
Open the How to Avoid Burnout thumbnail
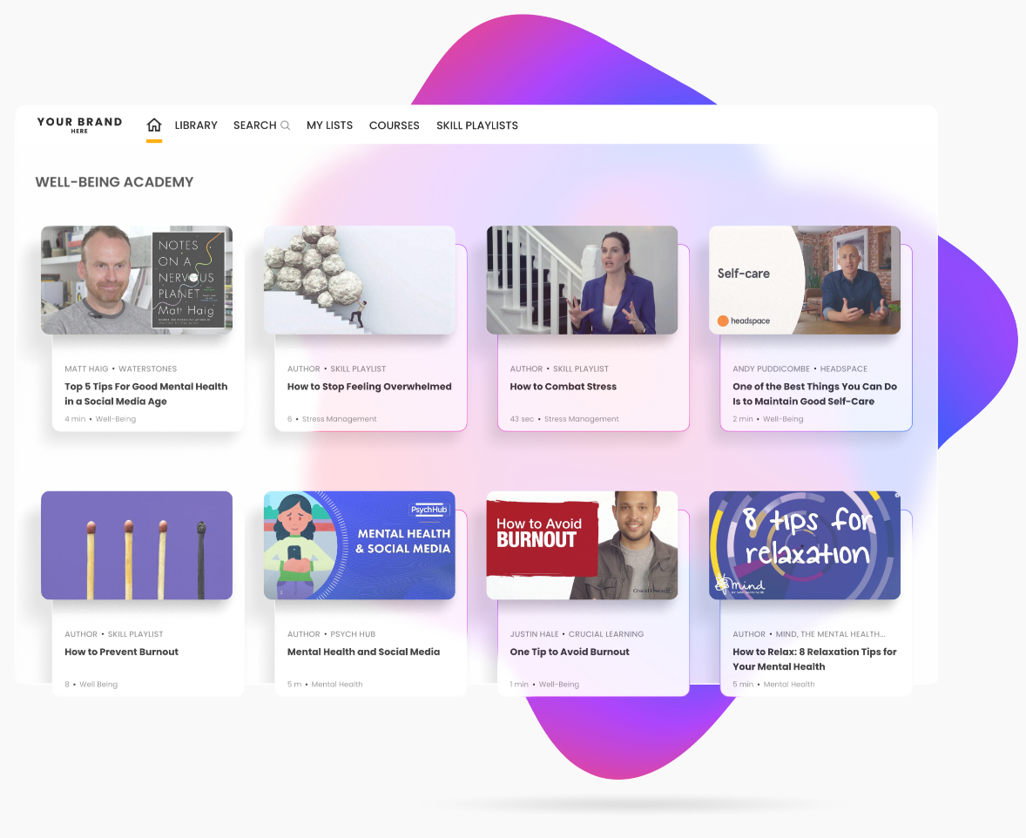582,545
